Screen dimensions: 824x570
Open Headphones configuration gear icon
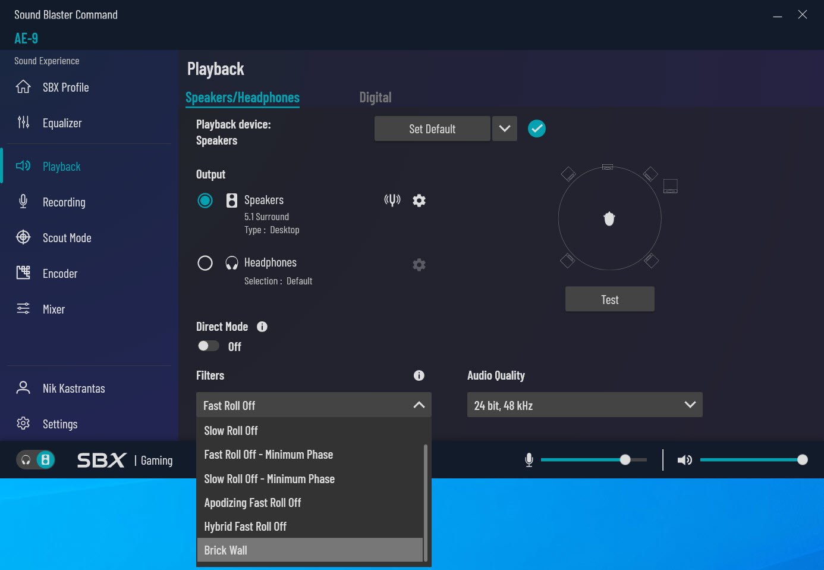419,265
